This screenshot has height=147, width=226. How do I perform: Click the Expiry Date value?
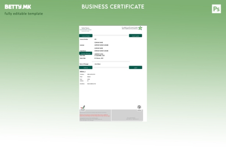[x=99, y=58]
